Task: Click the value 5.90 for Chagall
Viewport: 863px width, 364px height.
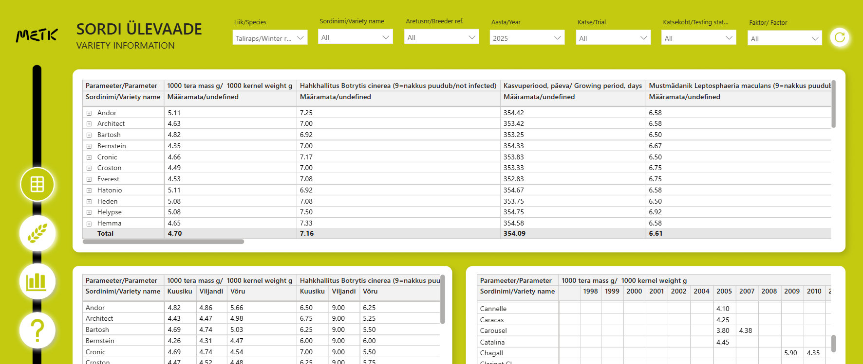Action: [x=790, y=353]
